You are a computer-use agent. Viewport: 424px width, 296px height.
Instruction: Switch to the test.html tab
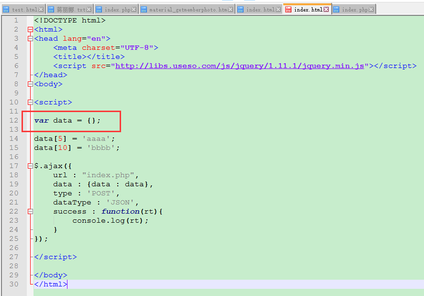tap(23, 10)
